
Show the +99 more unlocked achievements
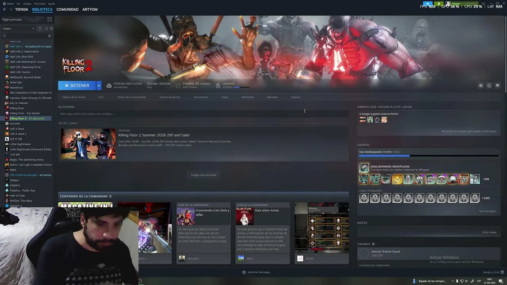(x=486, y=179)
